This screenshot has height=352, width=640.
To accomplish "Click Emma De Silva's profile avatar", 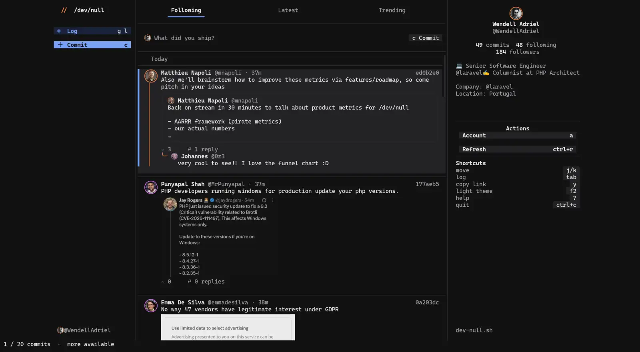I will tap(151, 306).
